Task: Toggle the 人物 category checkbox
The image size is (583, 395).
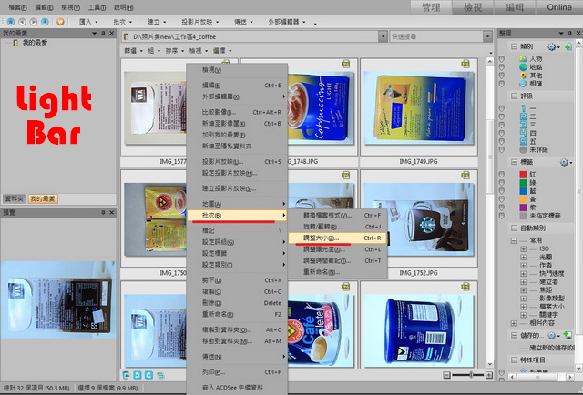Action: click(x=501, y=58)
